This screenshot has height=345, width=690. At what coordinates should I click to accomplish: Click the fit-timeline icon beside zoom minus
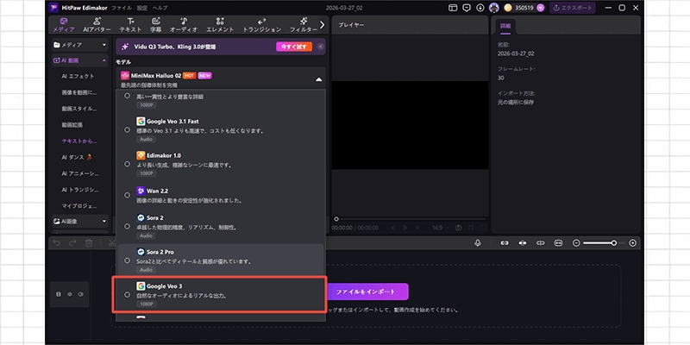coord(558,243)
